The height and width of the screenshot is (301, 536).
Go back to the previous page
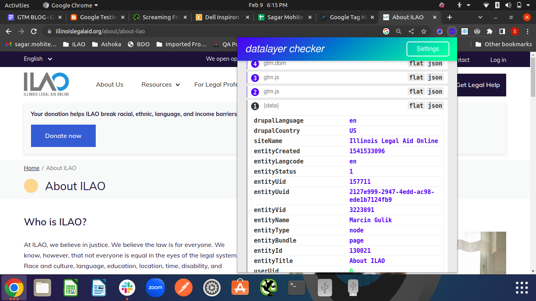pos(9,31)
